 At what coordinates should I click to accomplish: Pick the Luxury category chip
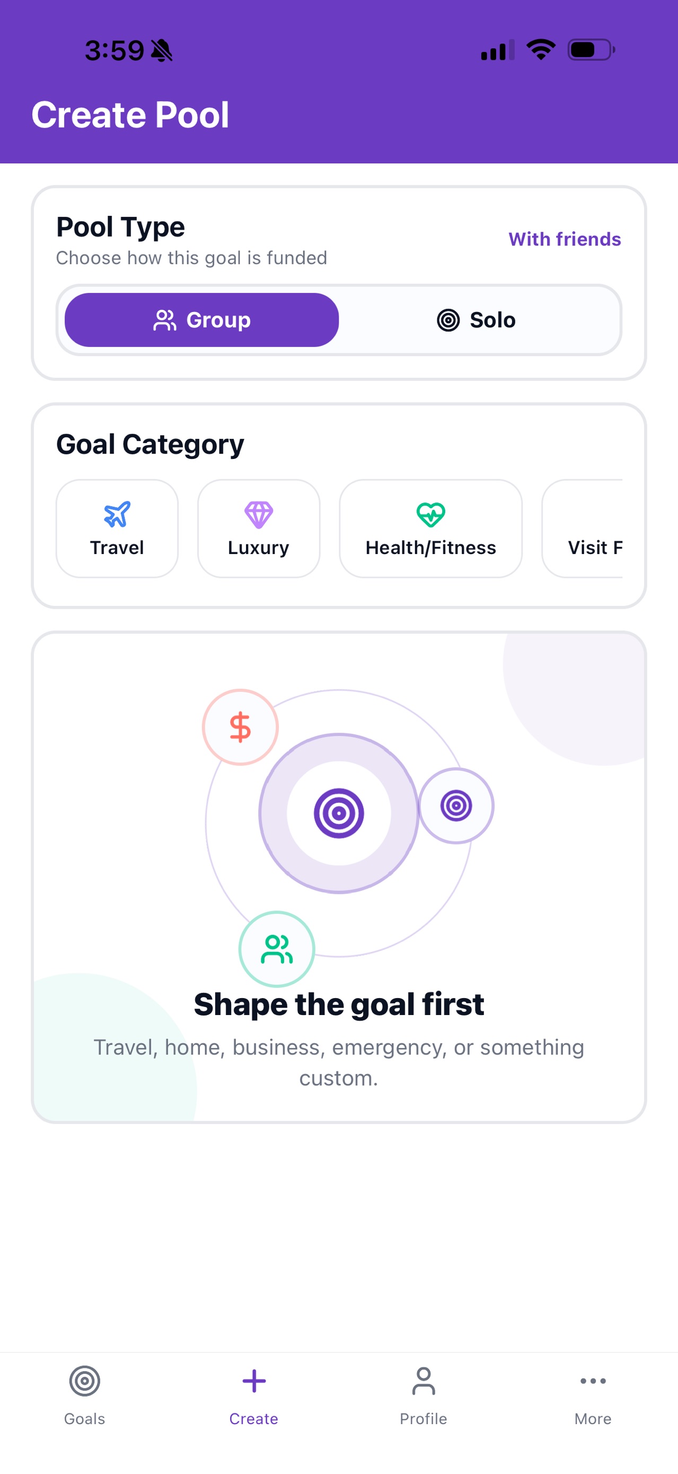click(x=258, y=528)
